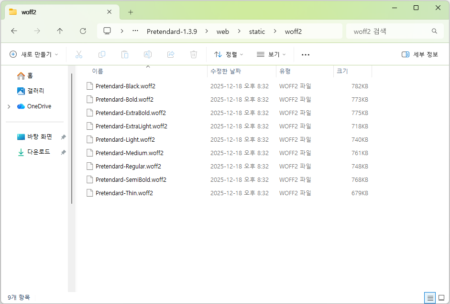The height and width of the screenshot is (304, 450).
Task: Add a new tab with plus button
Action: pos(131,12)
